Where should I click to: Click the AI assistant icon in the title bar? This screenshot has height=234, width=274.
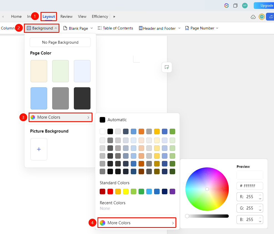pos(227,6)
